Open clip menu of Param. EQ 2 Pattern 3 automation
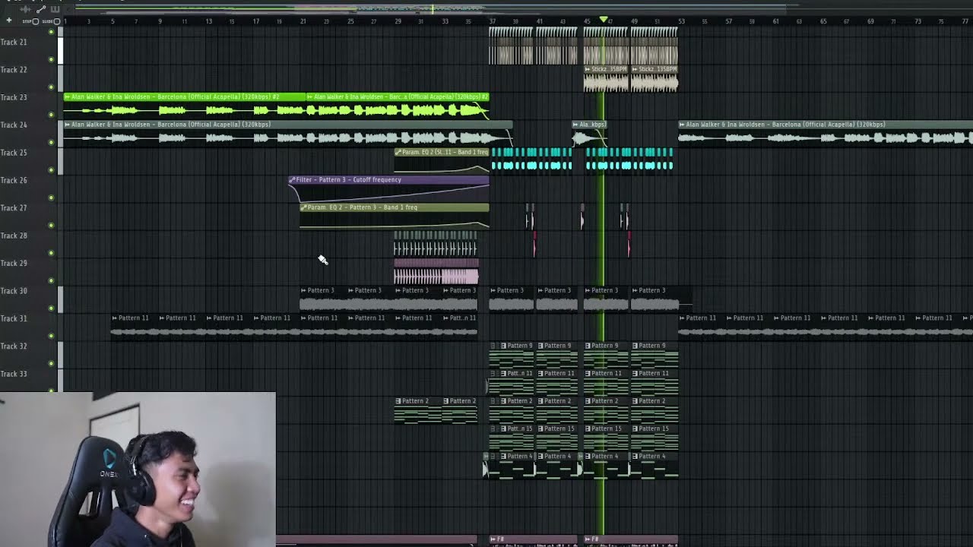973x547 pixels. 304,207
